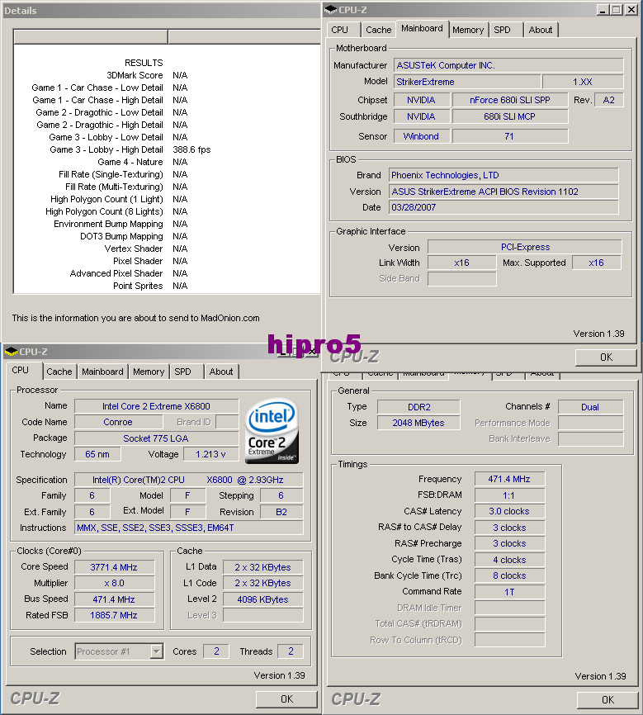Click the Cores count field
The width and height of the screenshot is (643, 715).
coord(216,651)
